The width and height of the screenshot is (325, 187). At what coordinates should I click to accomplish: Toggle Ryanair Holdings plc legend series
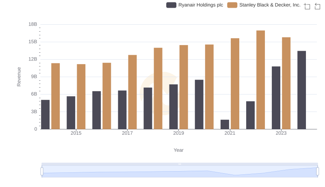pyautogui.click(x=195, y=5)
